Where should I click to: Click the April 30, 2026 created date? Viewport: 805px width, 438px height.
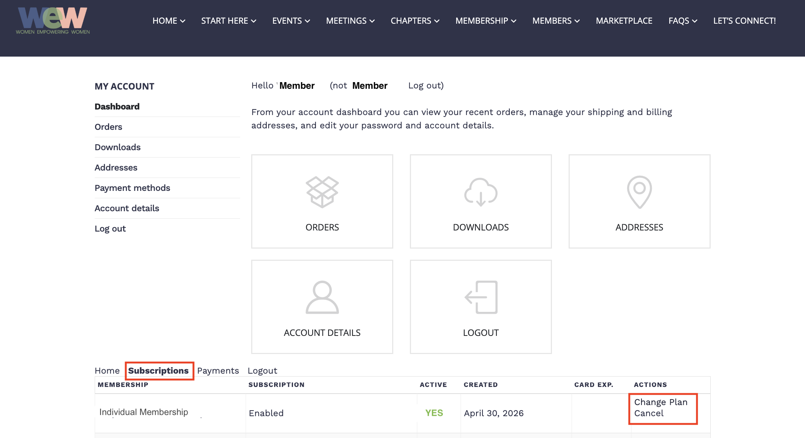pos(494,413)
